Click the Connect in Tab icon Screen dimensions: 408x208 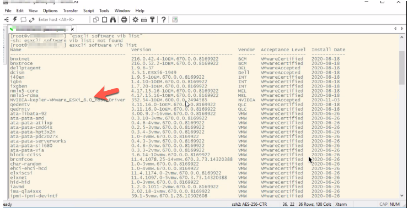pos(23,19)
